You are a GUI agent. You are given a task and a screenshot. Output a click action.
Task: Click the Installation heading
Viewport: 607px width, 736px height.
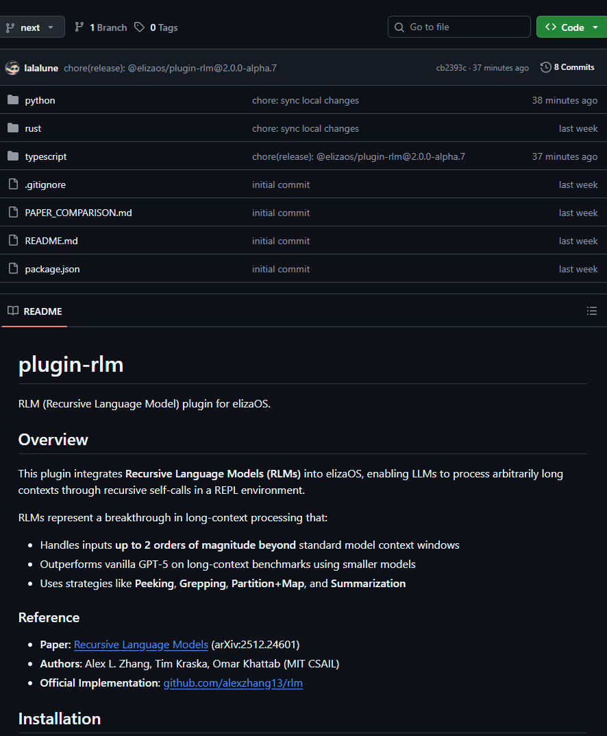click(x=60, y=719)
